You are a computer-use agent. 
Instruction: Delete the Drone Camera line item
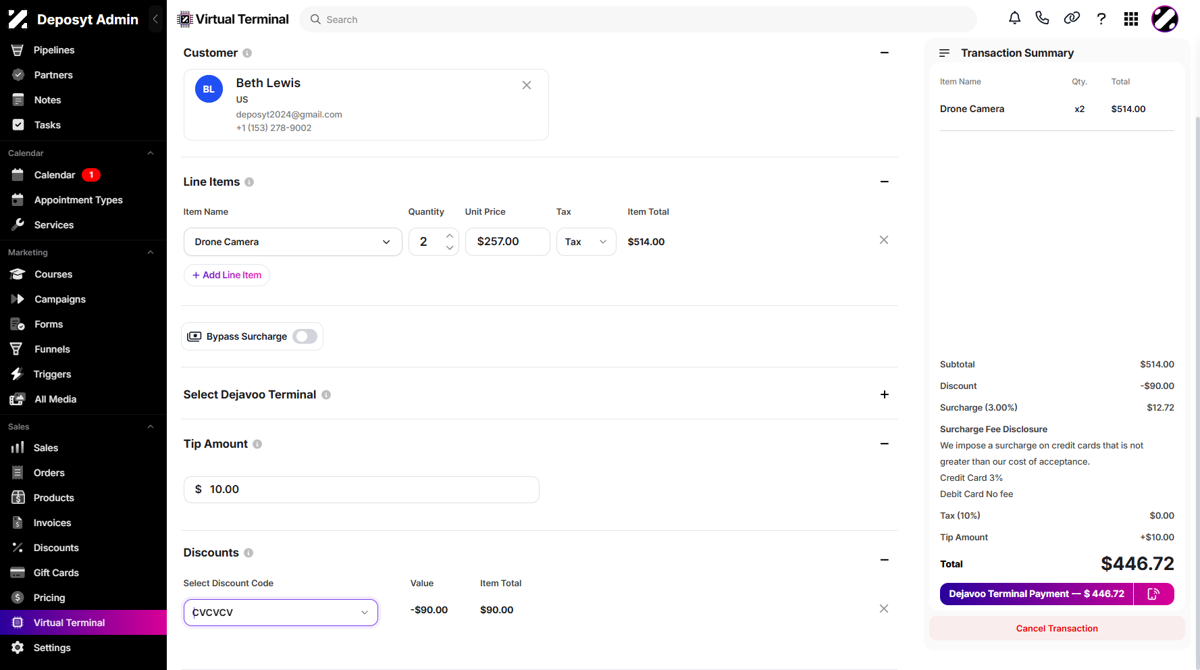click(x=884, y=240)
